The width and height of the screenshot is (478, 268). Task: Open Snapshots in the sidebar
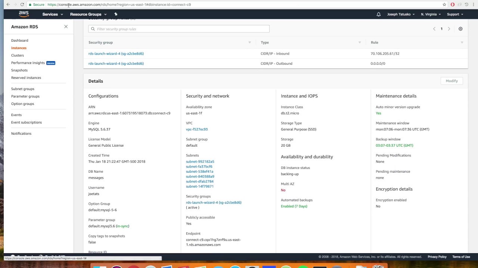19,70
